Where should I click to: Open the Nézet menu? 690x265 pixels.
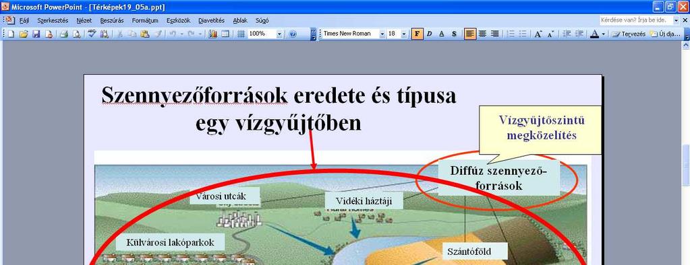[x=84, y=20]
